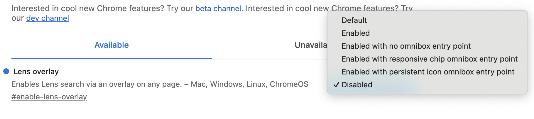Choose Enabled with persistent icon omnibox entry point

[428, 72]
